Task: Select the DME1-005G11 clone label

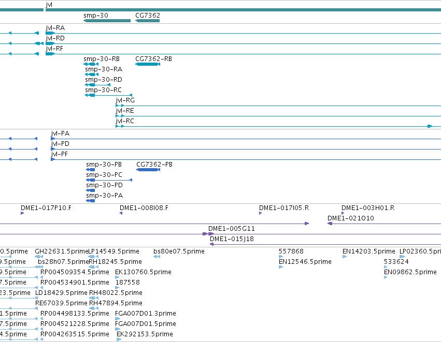Action: point(232,229)
